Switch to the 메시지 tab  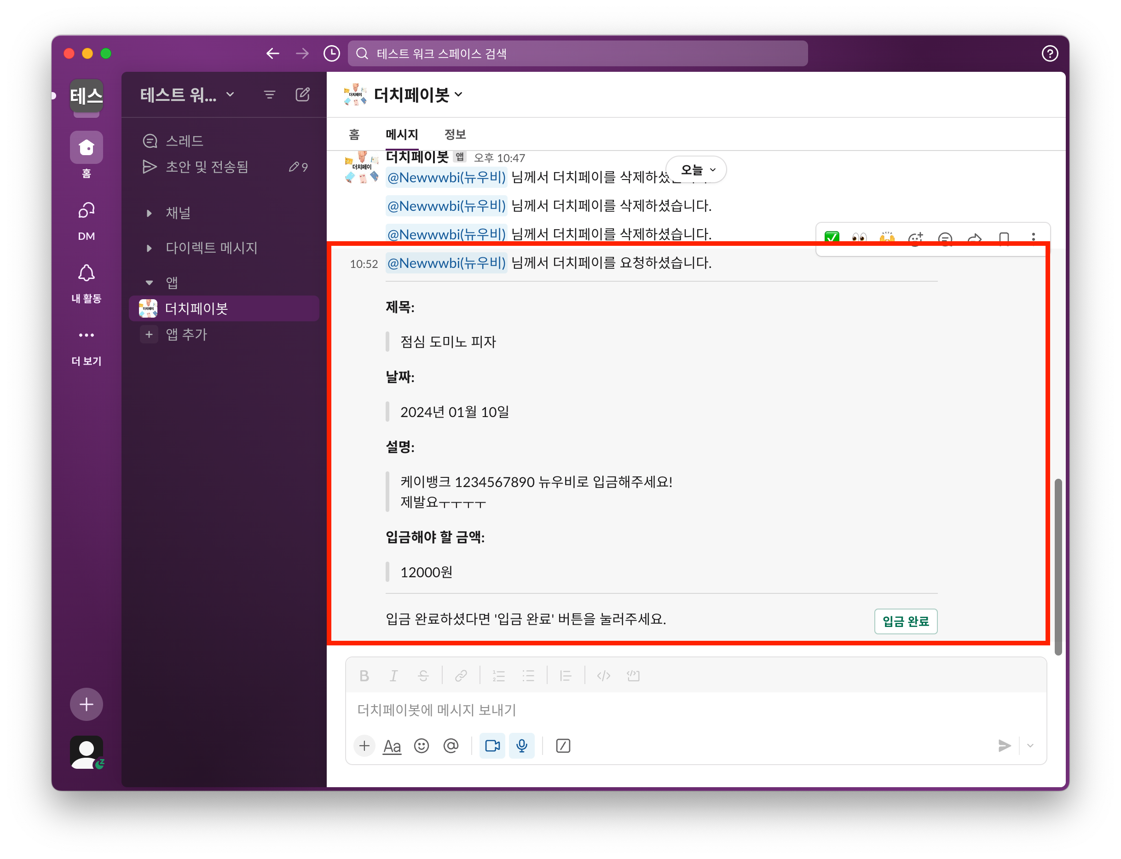[402, 134]
